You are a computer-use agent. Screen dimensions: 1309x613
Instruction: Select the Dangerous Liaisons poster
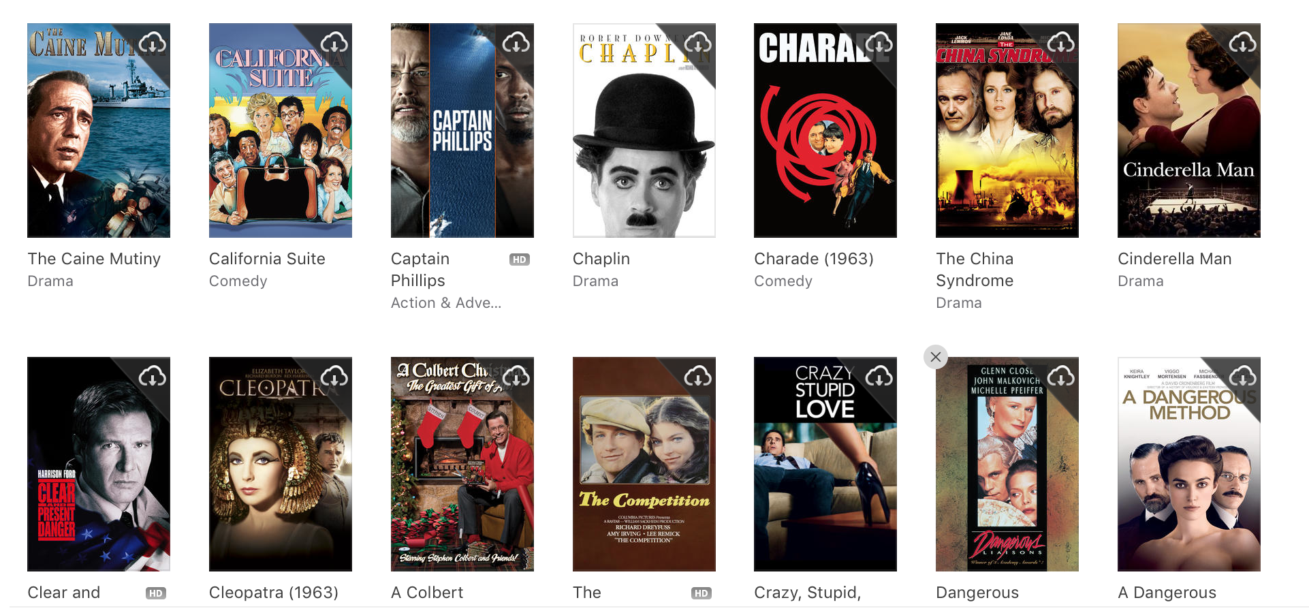tap(1007, 464)
